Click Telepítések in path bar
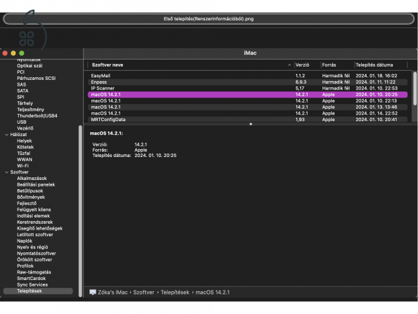Viewport: 418px width, 314px height. [x=175, y=292]
